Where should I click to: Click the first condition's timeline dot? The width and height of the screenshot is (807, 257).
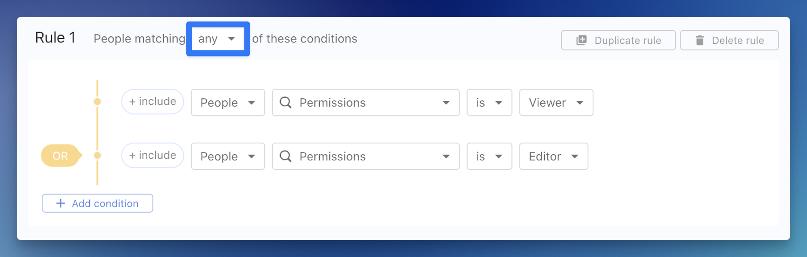click(x=97, y=102)
